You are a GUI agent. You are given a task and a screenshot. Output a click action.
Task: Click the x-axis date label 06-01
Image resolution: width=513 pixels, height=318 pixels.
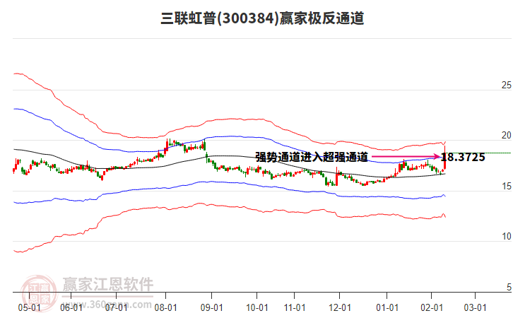pyautogui.click(x=71, y=308)
